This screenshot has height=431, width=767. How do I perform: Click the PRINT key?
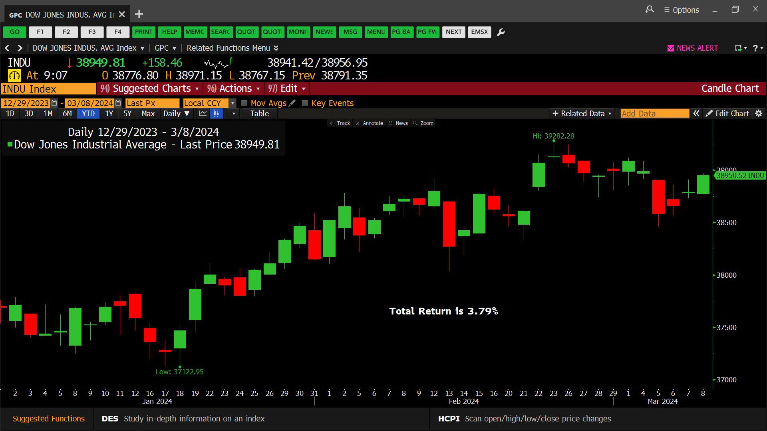[x=143, y=32]
